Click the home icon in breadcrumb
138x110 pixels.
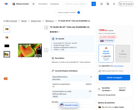[x=4, y=21]
